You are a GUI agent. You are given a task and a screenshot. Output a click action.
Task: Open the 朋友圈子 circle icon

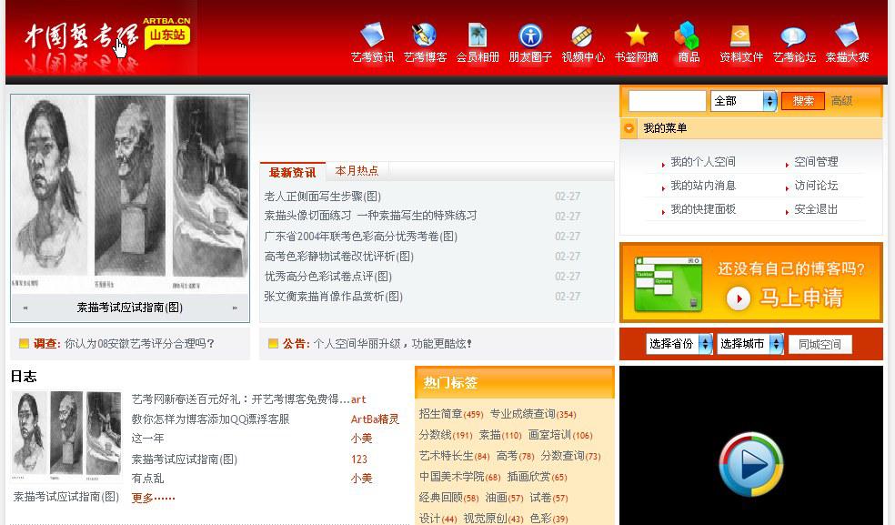click(530, 35)
